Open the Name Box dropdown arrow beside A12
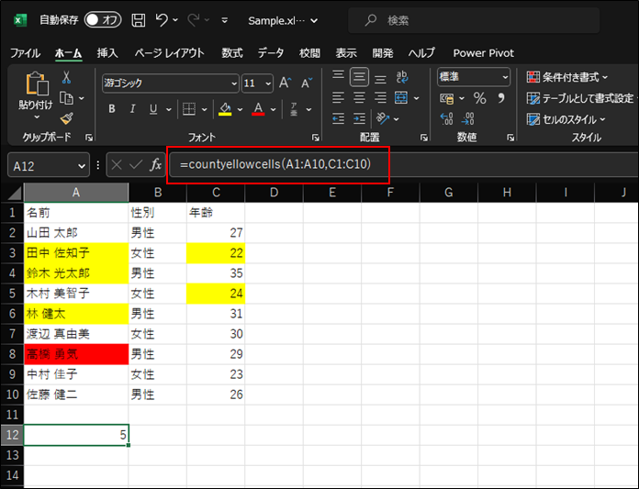 click(x=82, y=165)
